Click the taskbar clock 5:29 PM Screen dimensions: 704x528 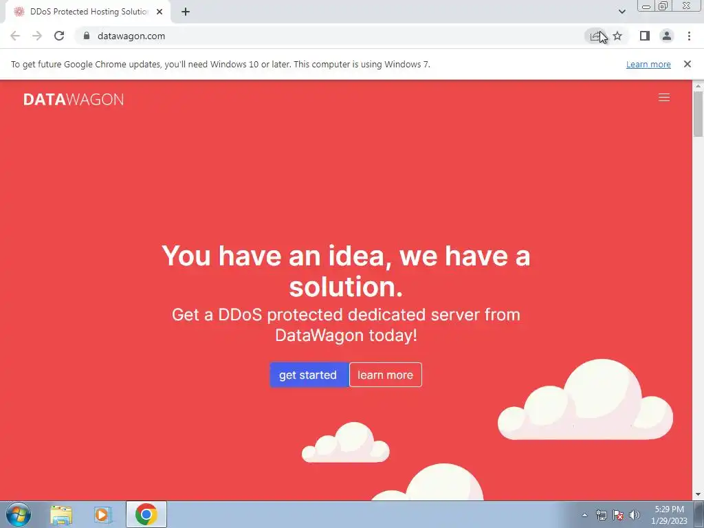click(x=669, y=515)
